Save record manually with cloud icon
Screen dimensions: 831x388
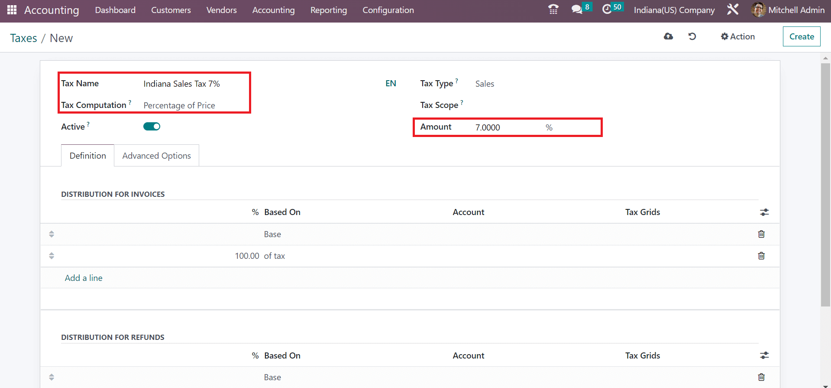(668, 36)
